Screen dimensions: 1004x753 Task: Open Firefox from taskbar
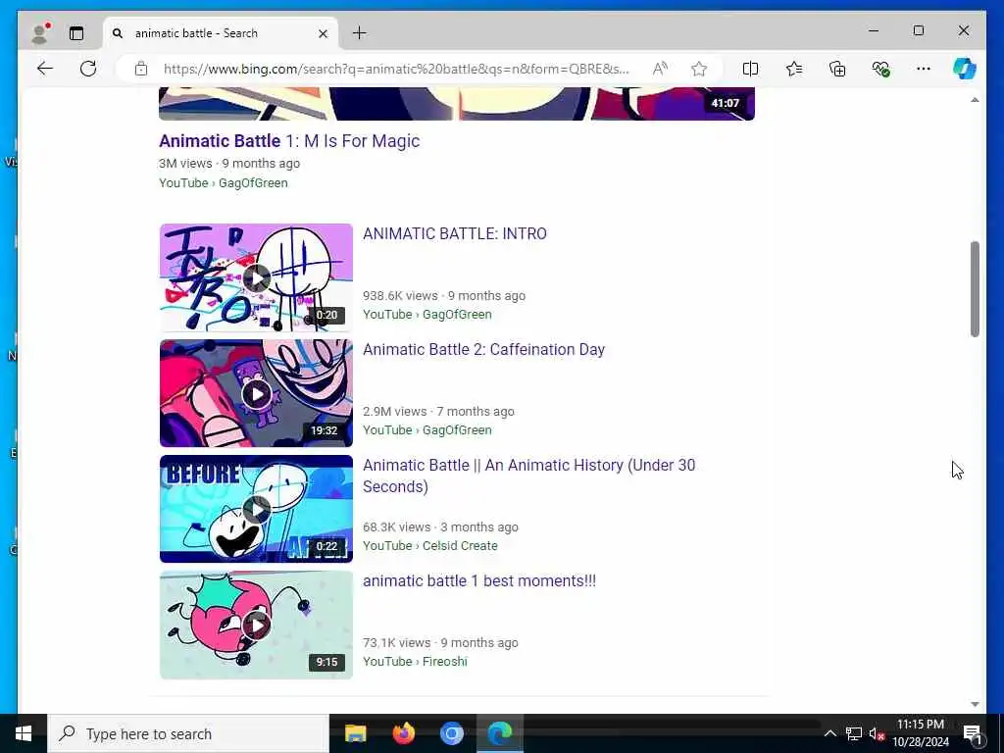point(403,733)
